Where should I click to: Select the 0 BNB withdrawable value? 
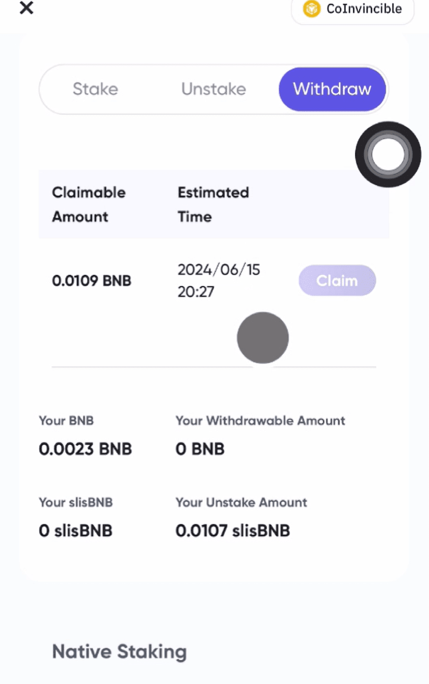pos(200,449)
